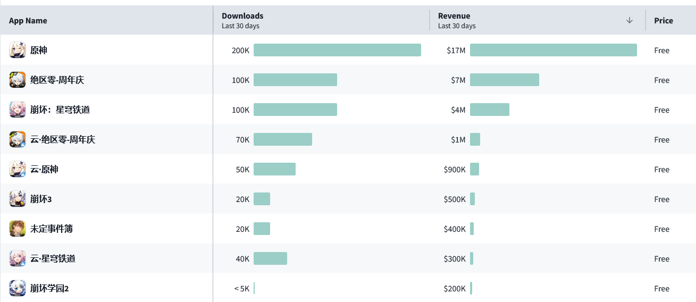Click the 云·原神 app icon
Screen dimensions: 696x302
18,169
